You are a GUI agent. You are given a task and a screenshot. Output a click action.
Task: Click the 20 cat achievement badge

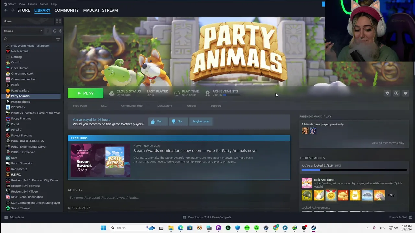355,195
